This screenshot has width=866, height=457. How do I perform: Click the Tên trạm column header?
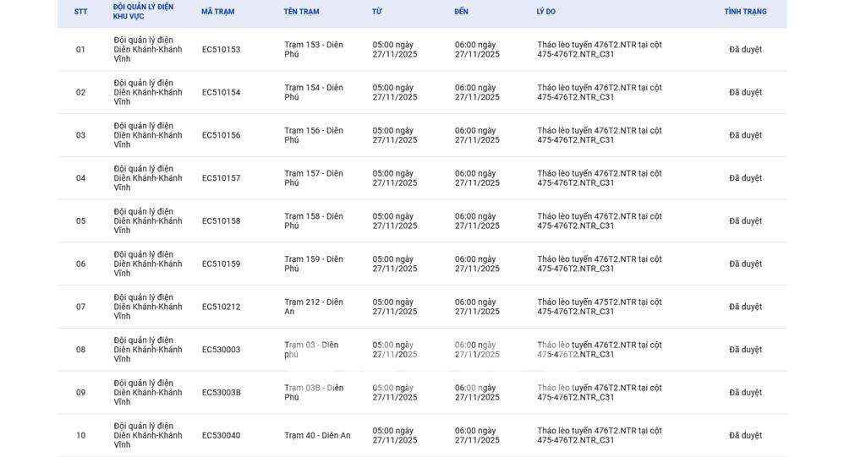click(x=301, y=12)
